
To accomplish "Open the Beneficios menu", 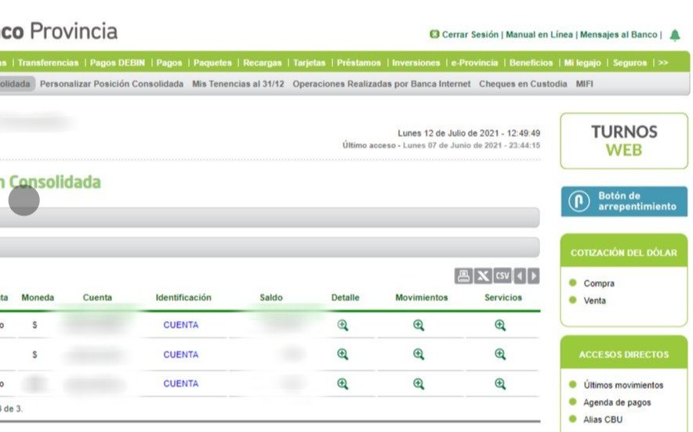I will click(531, 63).
